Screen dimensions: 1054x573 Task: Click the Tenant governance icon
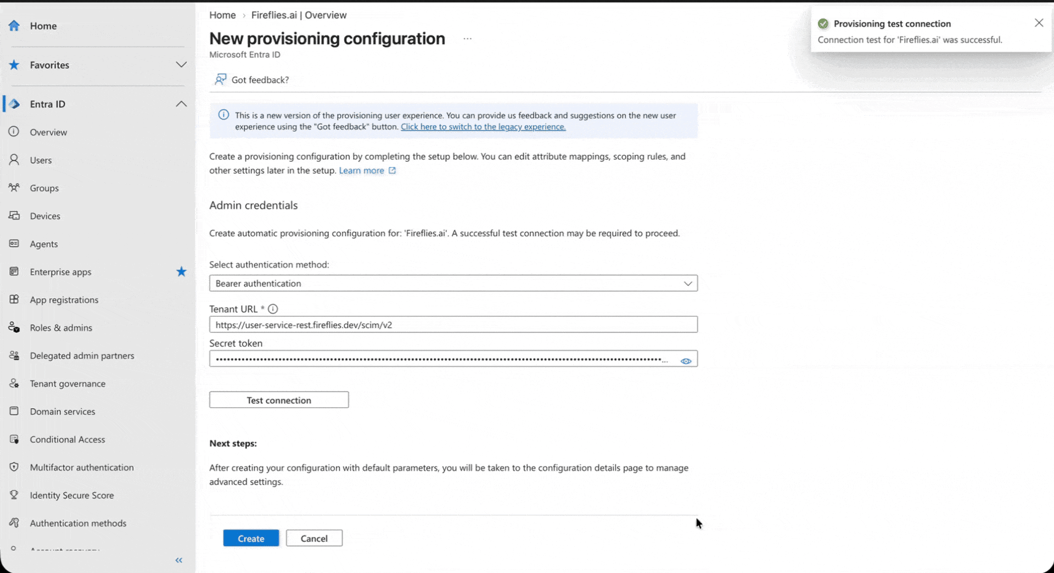click(14, 384)
